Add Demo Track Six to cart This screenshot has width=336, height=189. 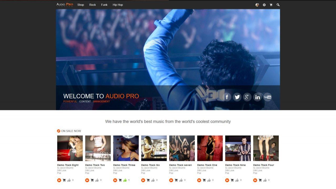148,180
